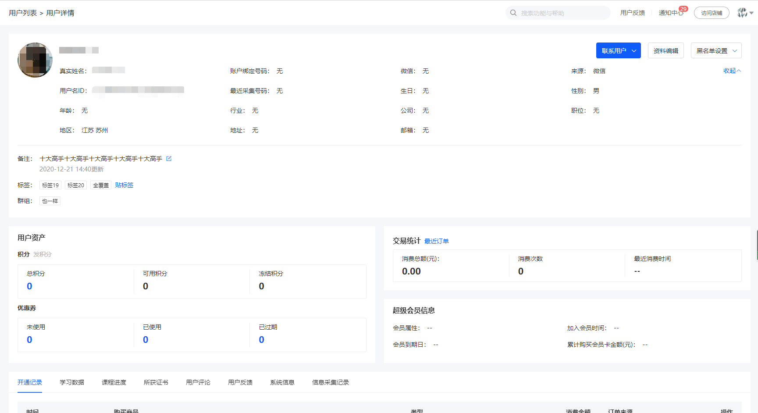Image resolution: width=758 pixels, height=413 pixels.
Task: Select the 标签20 tag
Action: [x=76, y=185]
